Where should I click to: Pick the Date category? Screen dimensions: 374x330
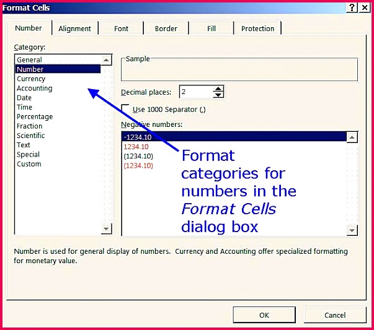click(x=58, y=98)
